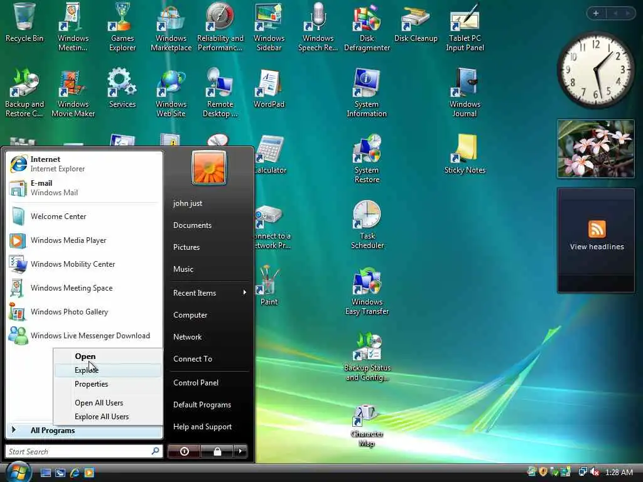Open Internet Explorer from Start menu
Screen dimensions: 643x482
pyautogui.click(x=84, y=164)
